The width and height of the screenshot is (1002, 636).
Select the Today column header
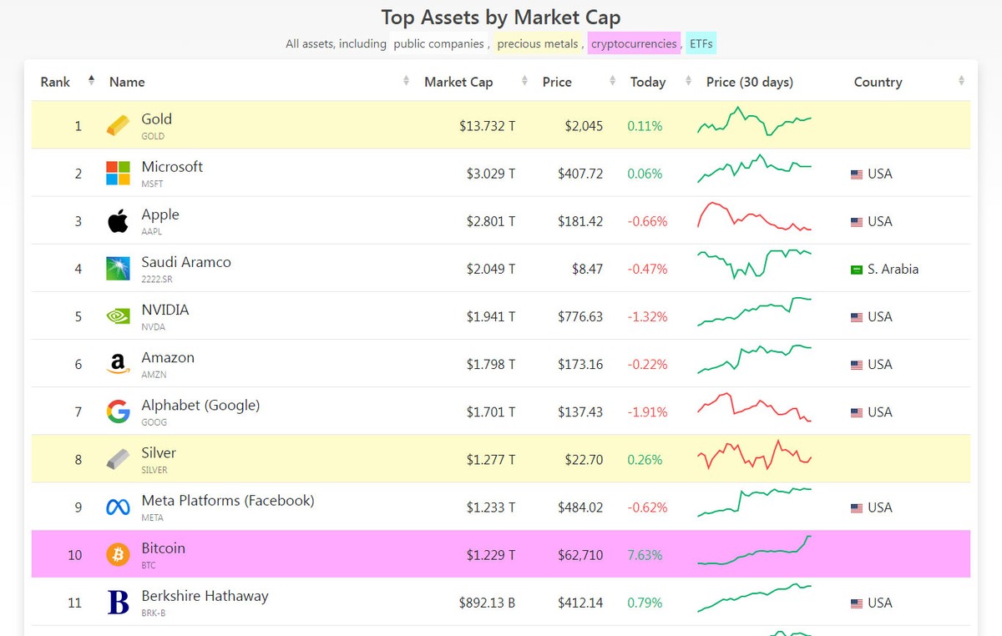point(649,82)
